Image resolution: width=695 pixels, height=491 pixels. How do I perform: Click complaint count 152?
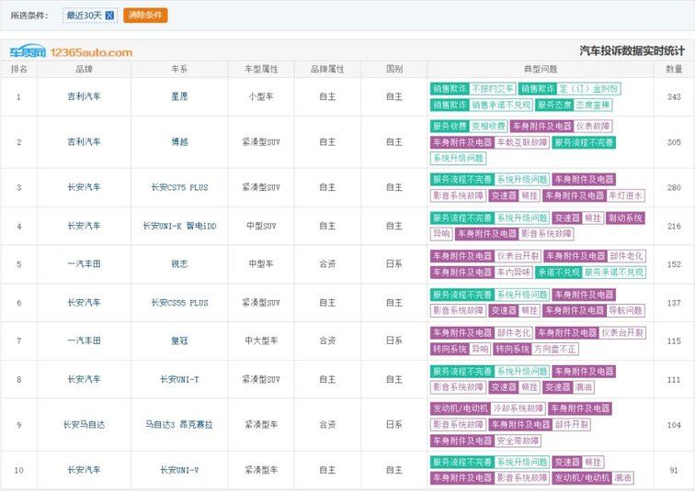click(674, 264)
